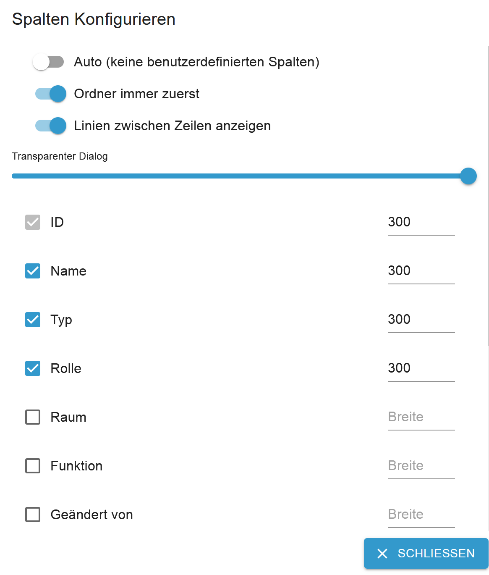
Task: Uncheck the Rolle column checkbox
Action: tap(32, 368)
